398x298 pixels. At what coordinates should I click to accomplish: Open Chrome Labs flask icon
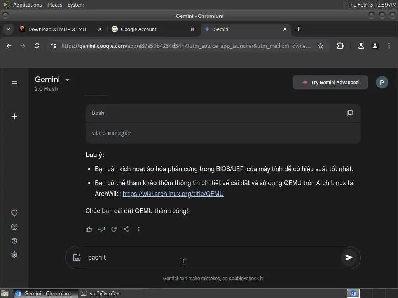pos(361,46)
